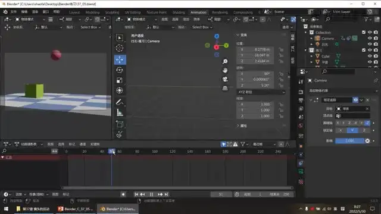
Task: Hide Camera via its eye icon
Action: [370, 38]
